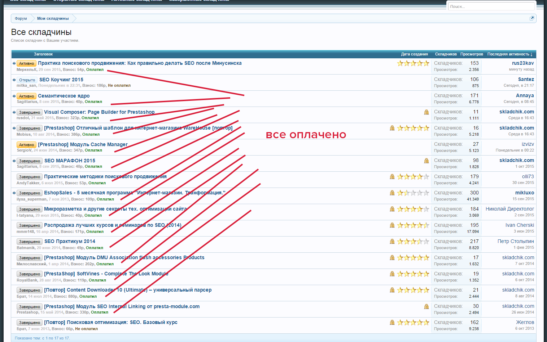
Task: Click unread bullet icon beside SEO Коучинг 2015
Action: click(14, 80)
